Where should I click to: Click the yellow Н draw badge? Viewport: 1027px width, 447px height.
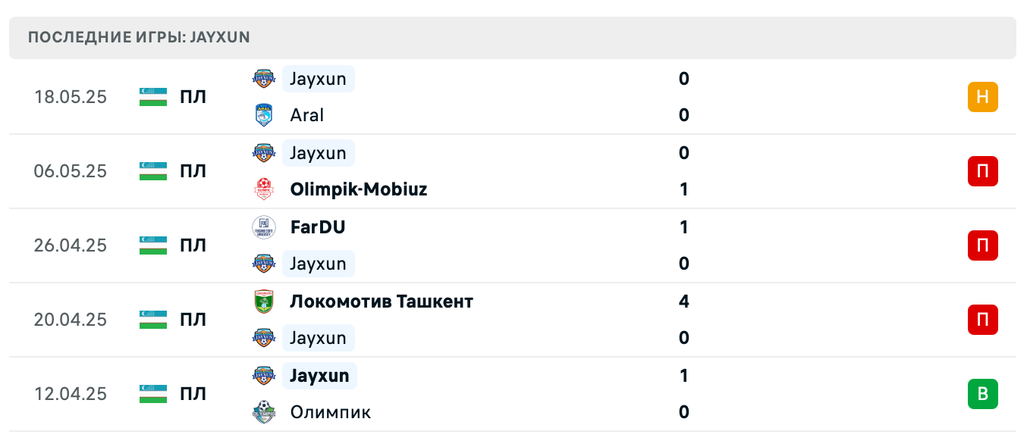982,96
